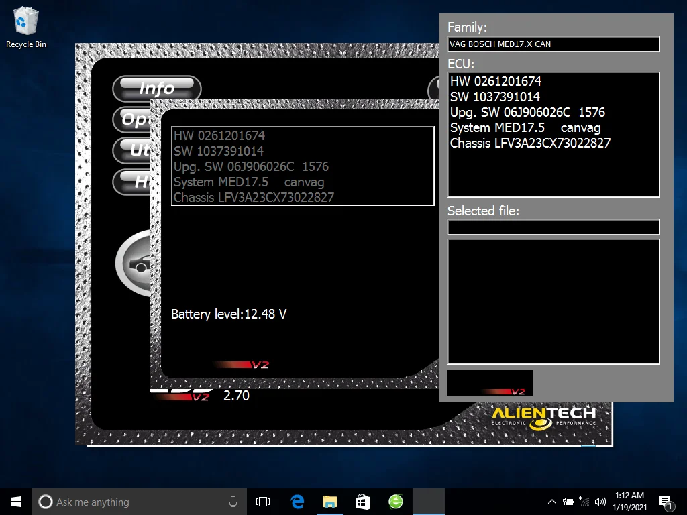Open the Windows Start menu
Image resolution: width=687 pixels, height=515 pixels.
click(x=16, y=502)
